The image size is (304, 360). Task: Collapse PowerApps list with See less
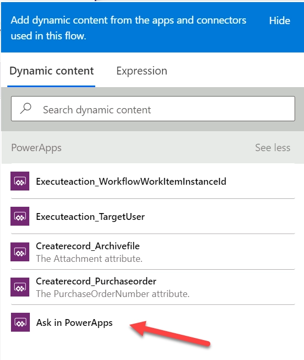(x=273, y=147)
